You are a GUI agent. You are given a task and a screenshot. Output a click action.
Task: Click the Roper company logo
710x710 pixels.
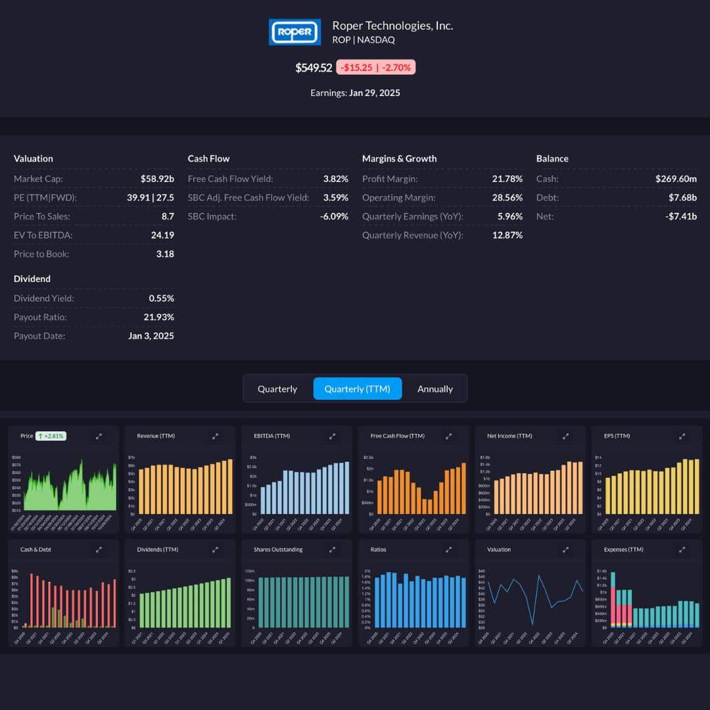point(295,32)
